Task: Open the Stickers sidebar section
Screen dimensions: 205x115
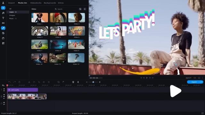Action: [x=3, y=33]
